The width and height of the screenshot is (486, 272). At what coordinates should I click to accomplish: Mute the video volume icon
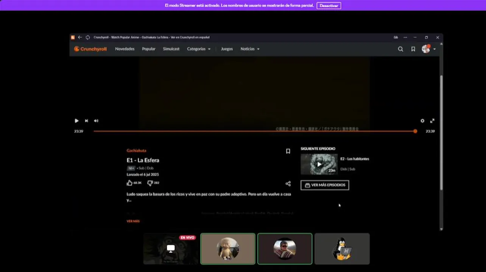96,121
